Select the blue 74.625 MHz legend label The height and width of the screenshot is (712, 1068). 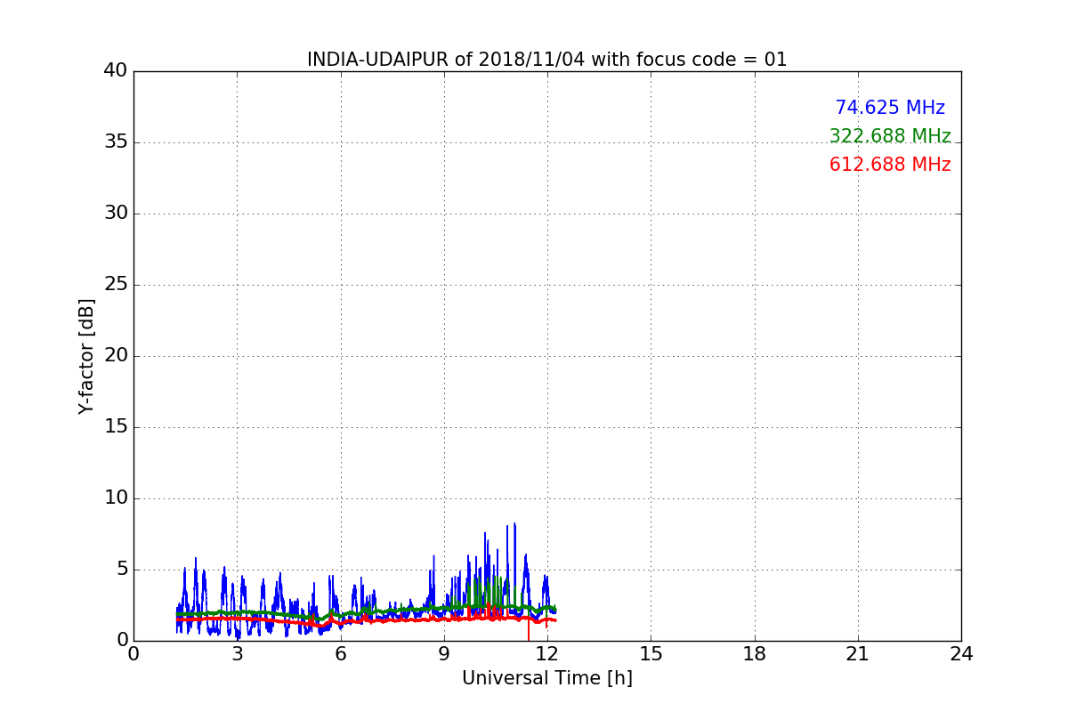click(890, 108)
